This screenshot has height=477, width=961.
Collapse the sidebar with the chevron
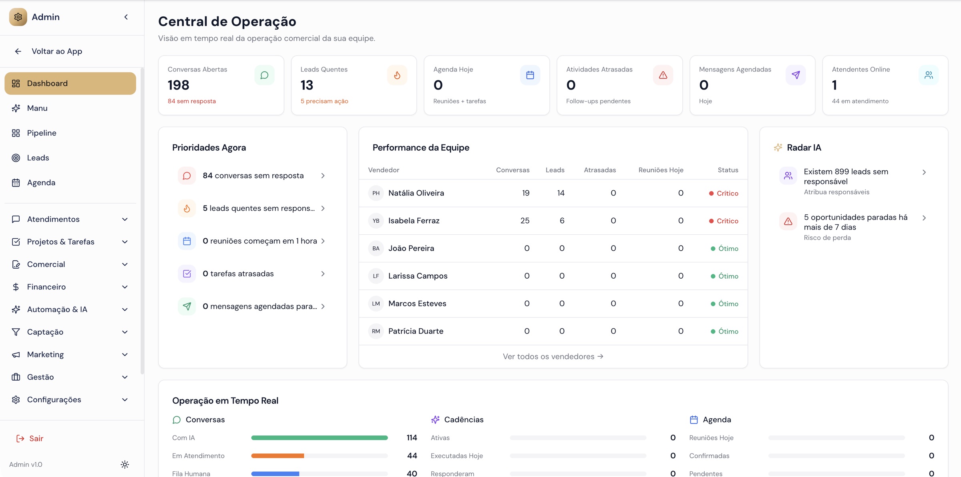pos(126,17)
